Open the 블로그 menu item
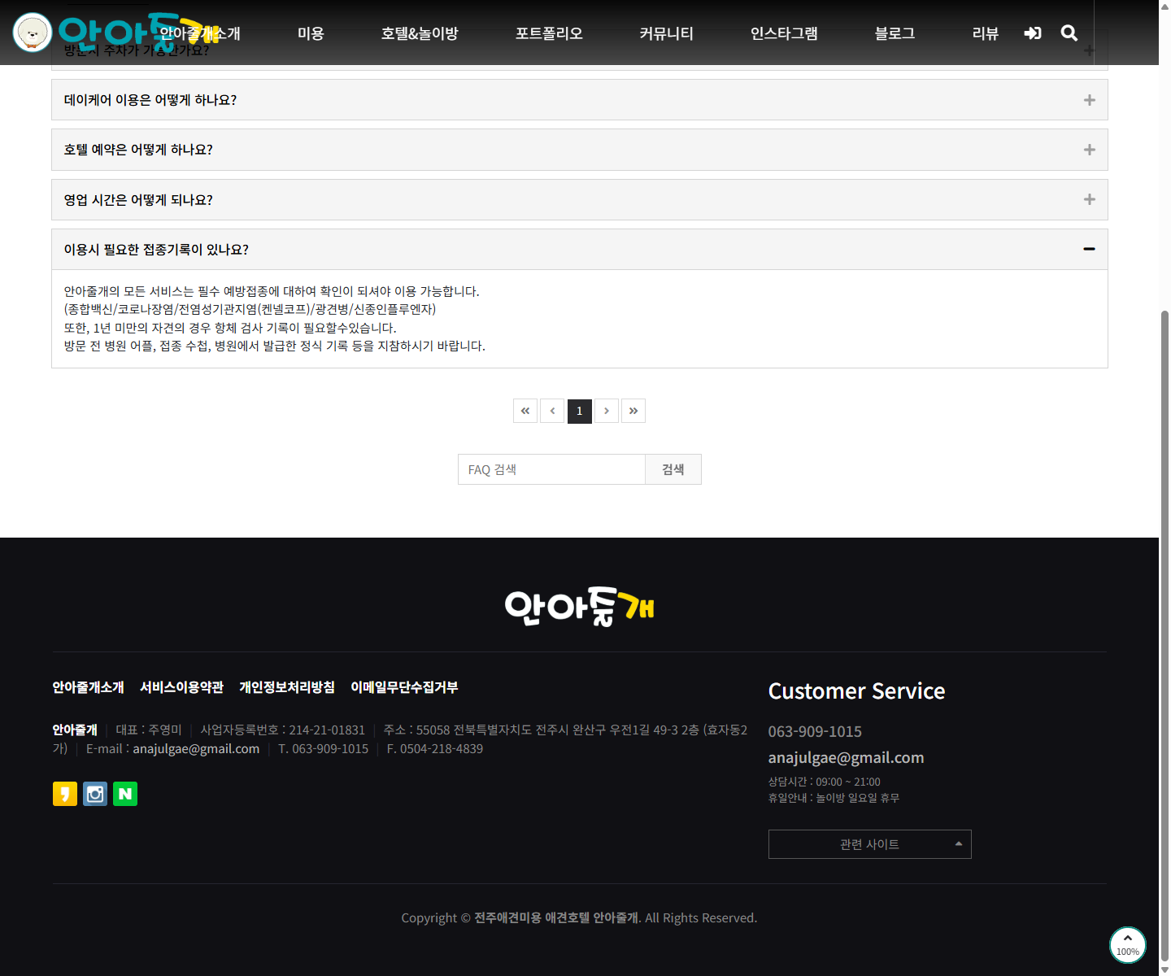This screenshot has height=976, width=1171. [895, 33]
